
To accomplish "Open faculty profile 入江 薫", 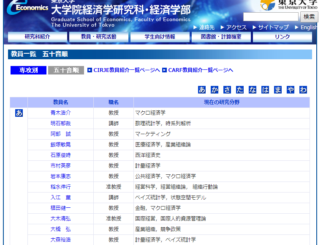I will coord(61,198).
